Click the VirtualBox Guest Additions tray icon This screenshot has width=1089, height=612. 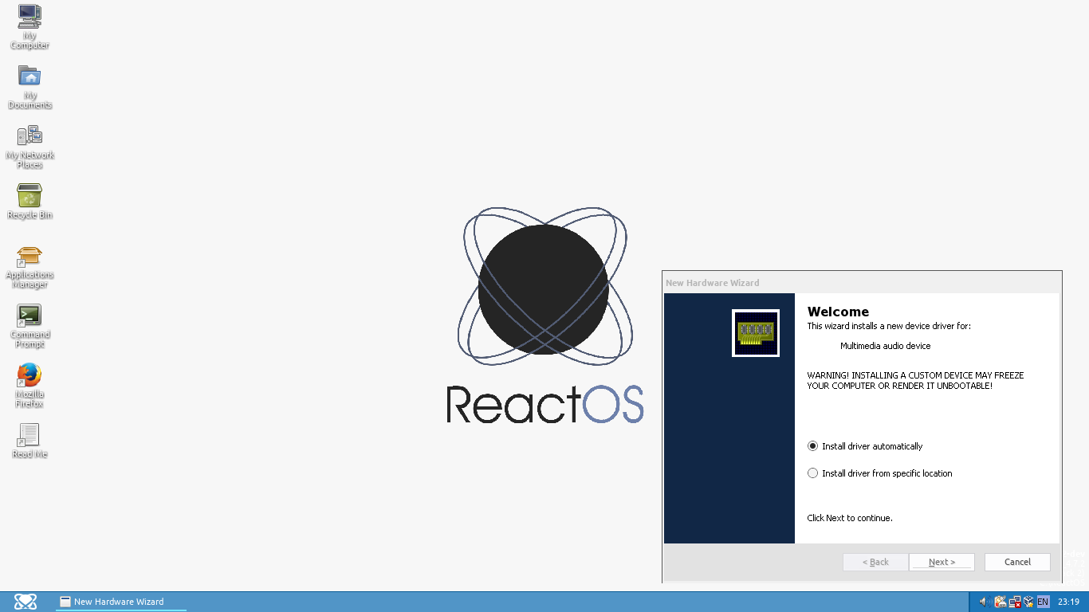pos(1028,602)
